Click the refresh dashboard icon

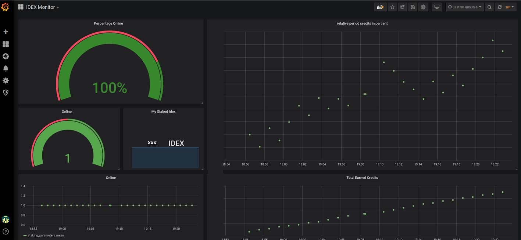[499, 7]
